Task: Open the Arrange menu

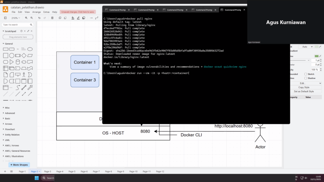Action: click(36, 12)
